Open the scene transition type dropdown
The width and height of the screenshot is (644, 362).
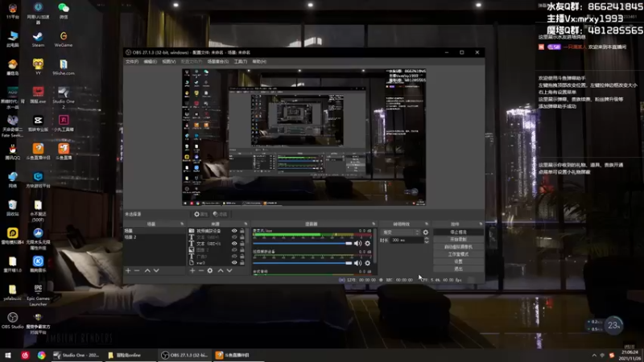[x=400, y=232]
